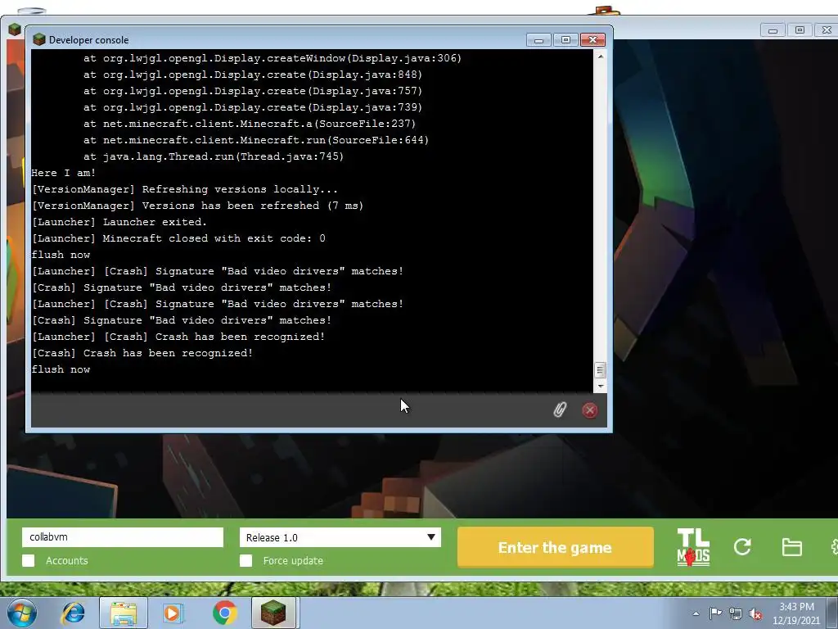Click 'Here I am!' console line
838x629 pixels.
click(x=64, y=173)
